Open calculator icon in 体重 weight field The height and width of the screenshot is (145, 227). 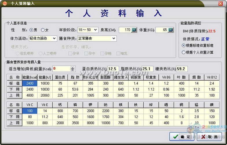point(170,30)
